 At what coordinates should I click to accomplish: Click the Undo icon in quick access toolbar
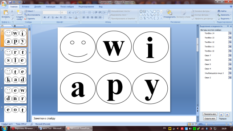click(14, 2)
